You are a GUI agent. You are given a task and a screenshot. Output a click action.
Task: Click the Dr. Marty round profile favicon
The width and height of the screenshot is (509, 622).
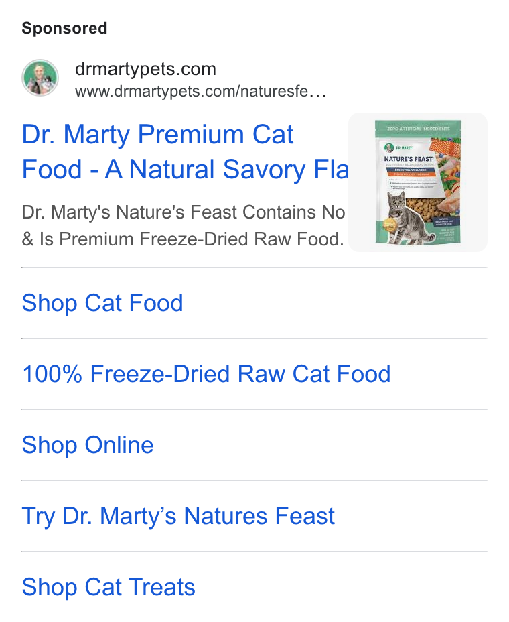pos(40,78)
